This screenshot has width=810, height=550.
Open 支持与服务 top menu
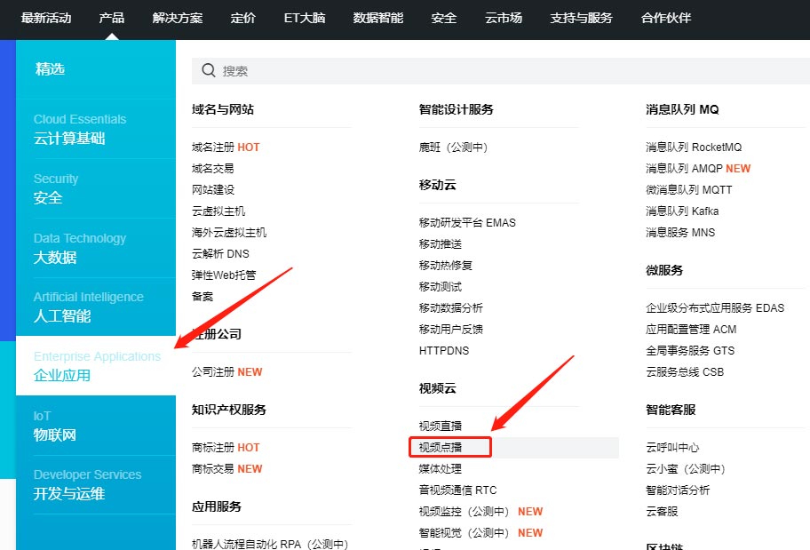click(x=581, y=18)
